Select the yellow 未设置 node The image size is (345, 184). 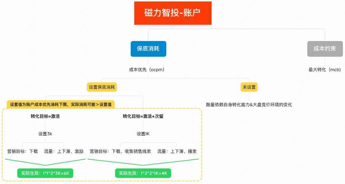tap(249, 87)
